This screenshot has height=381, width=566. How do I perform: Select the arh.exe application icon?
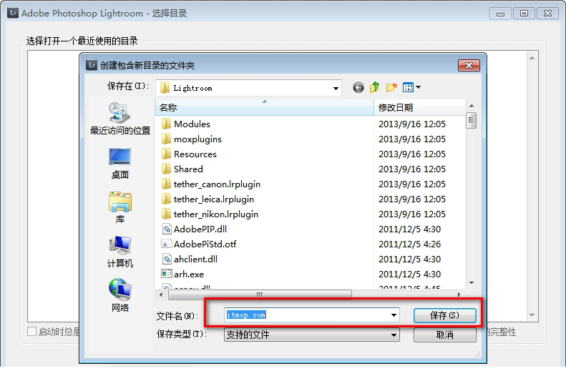[167, 274]
